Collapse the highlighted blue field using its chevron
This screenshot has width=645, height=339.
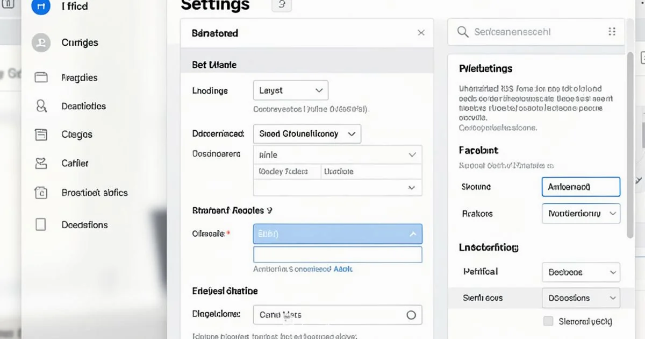(413, 234)
